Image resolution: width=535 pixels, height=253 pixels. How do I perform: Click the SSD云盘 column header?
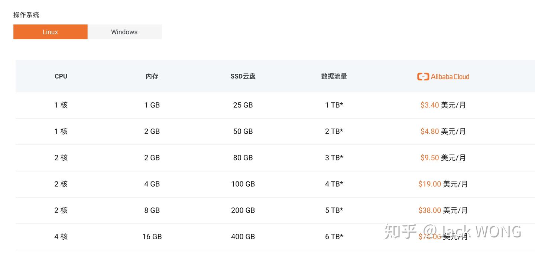tap(243, 76)
